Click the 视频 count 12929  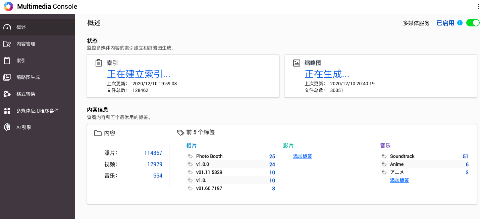(x=155, y=164)
